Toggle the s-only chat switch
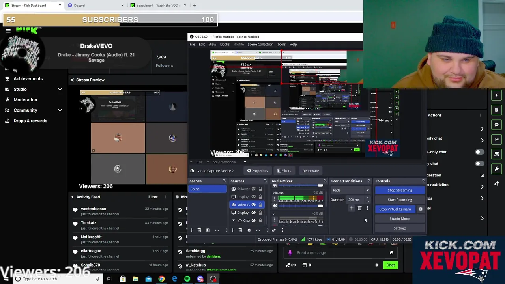The image size is (505, 284). point(479,152)
